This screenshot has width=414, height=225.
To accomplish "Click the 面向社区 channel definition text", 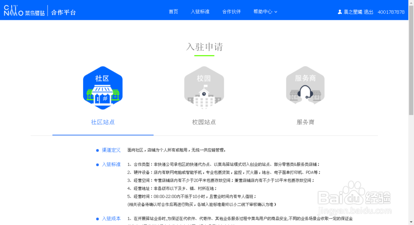I will click(177, 150).
